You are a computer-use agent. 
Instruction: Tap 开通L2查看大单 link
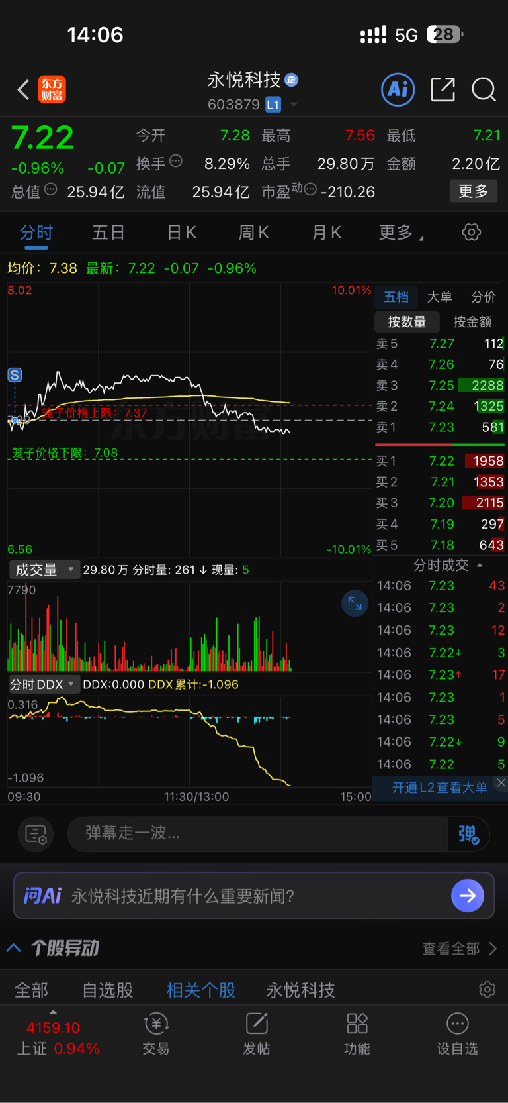click(439, 788)
